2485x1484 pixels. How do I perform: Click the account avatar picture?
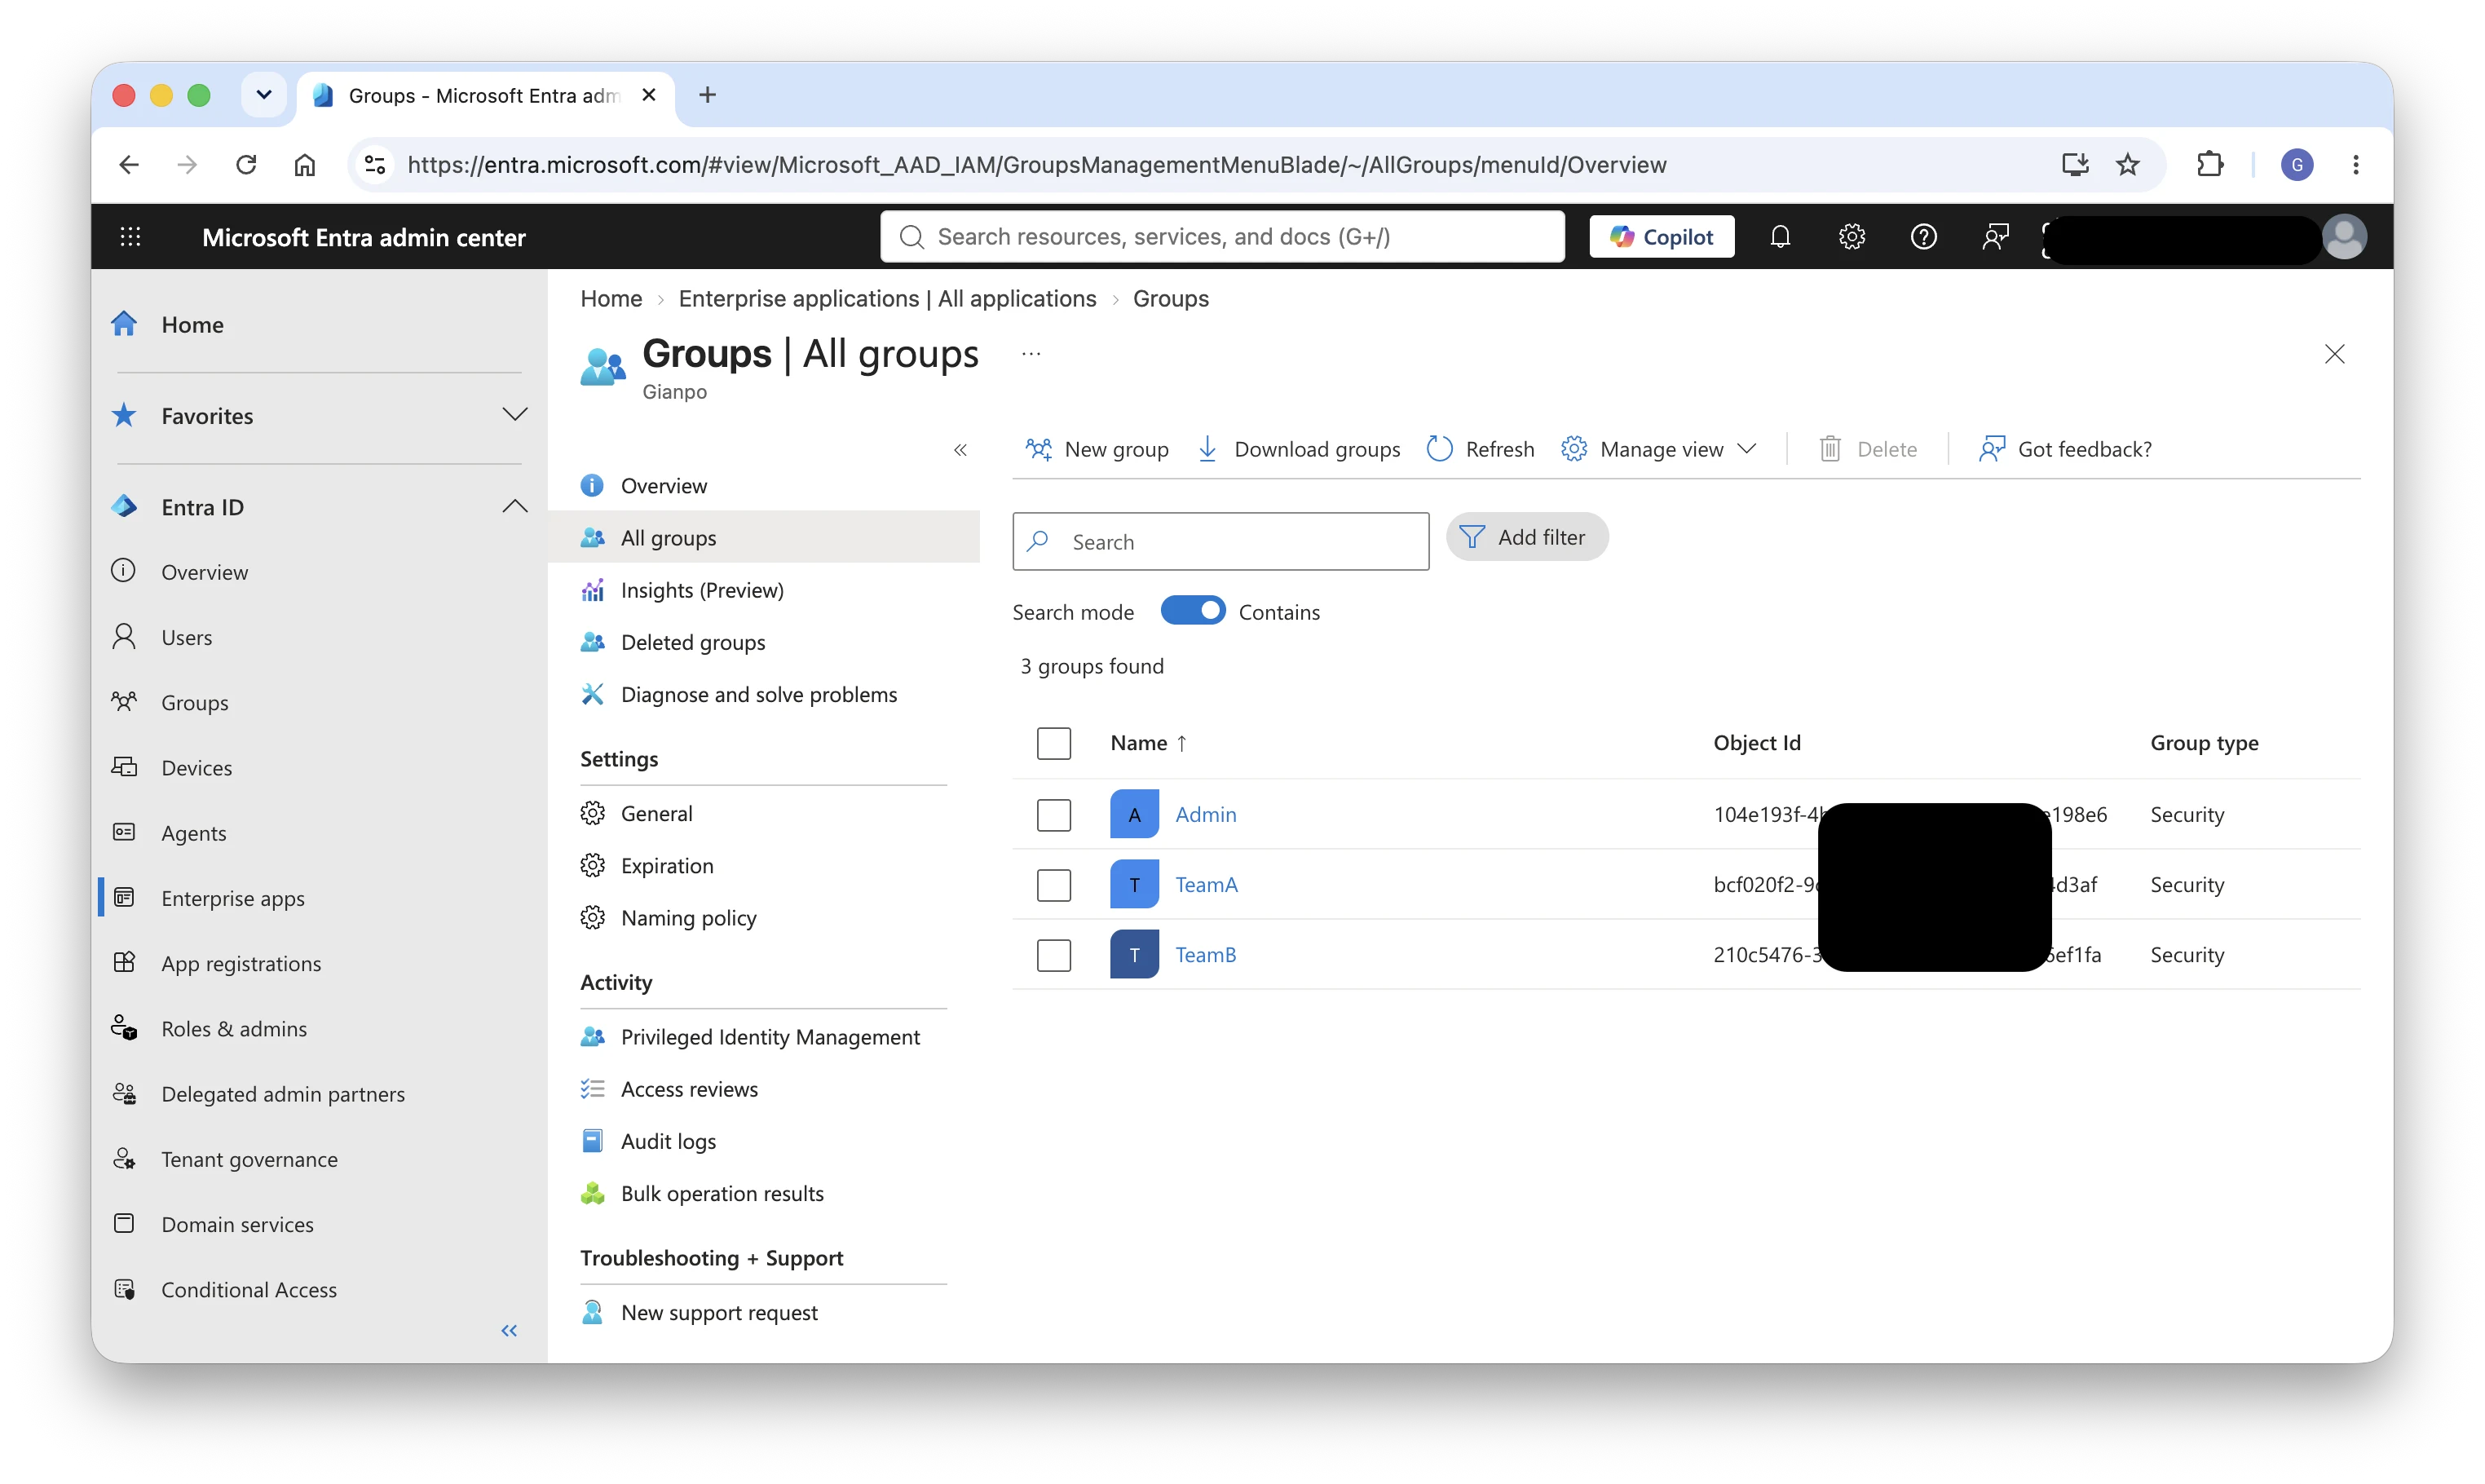(x=2344, y=237)
